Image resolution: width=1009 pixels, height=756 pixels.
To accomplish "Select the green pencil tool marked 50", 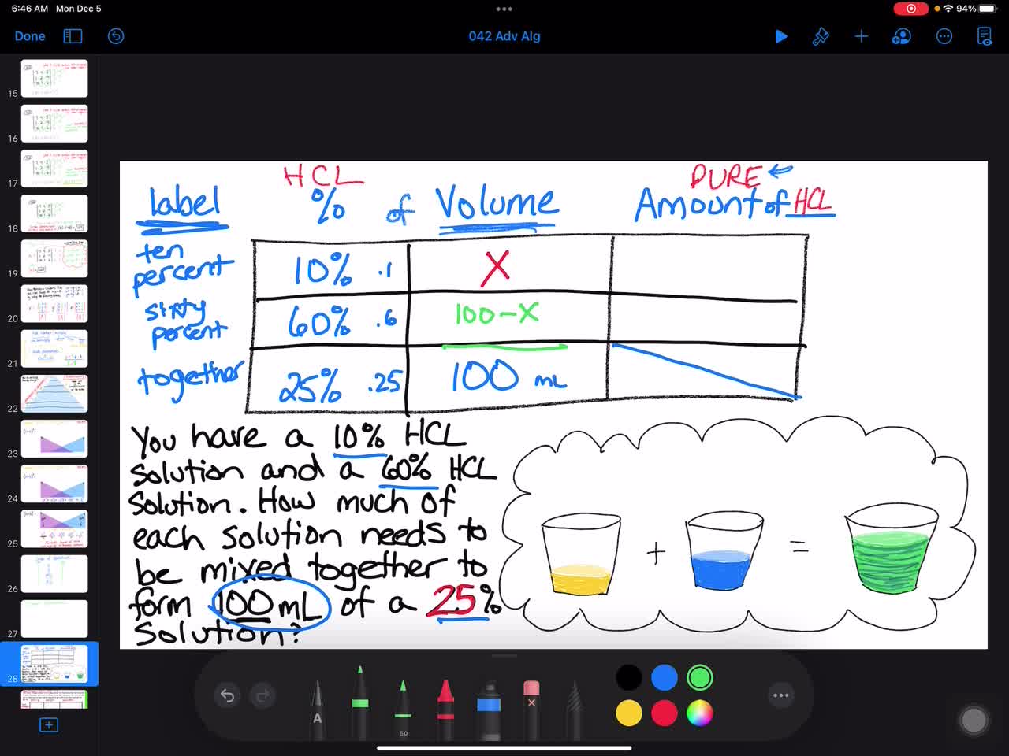I will [403, 710].
